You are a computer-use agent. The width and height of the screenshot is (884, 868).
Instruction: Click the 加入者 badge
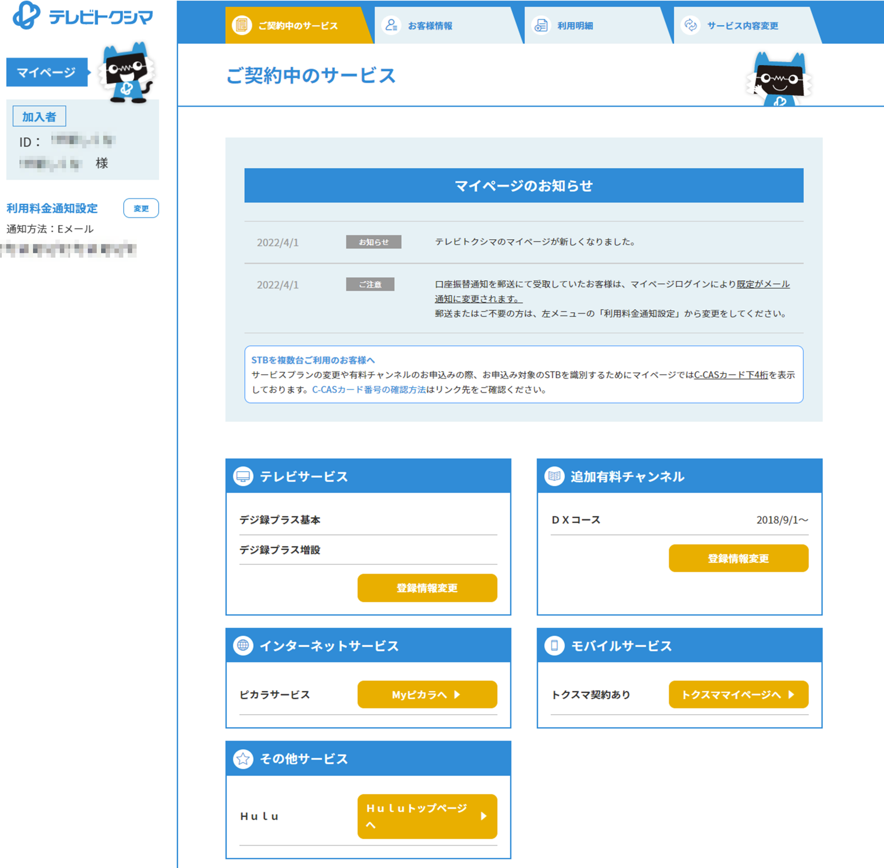point(39,116)
